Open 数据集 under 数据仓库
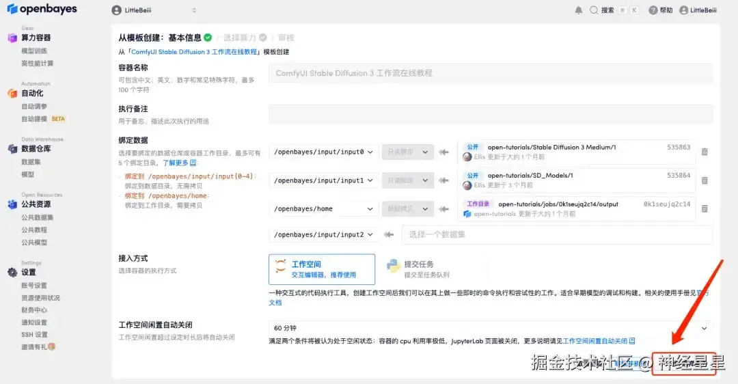The image size is (738, 384). click(x=31, y=161)
